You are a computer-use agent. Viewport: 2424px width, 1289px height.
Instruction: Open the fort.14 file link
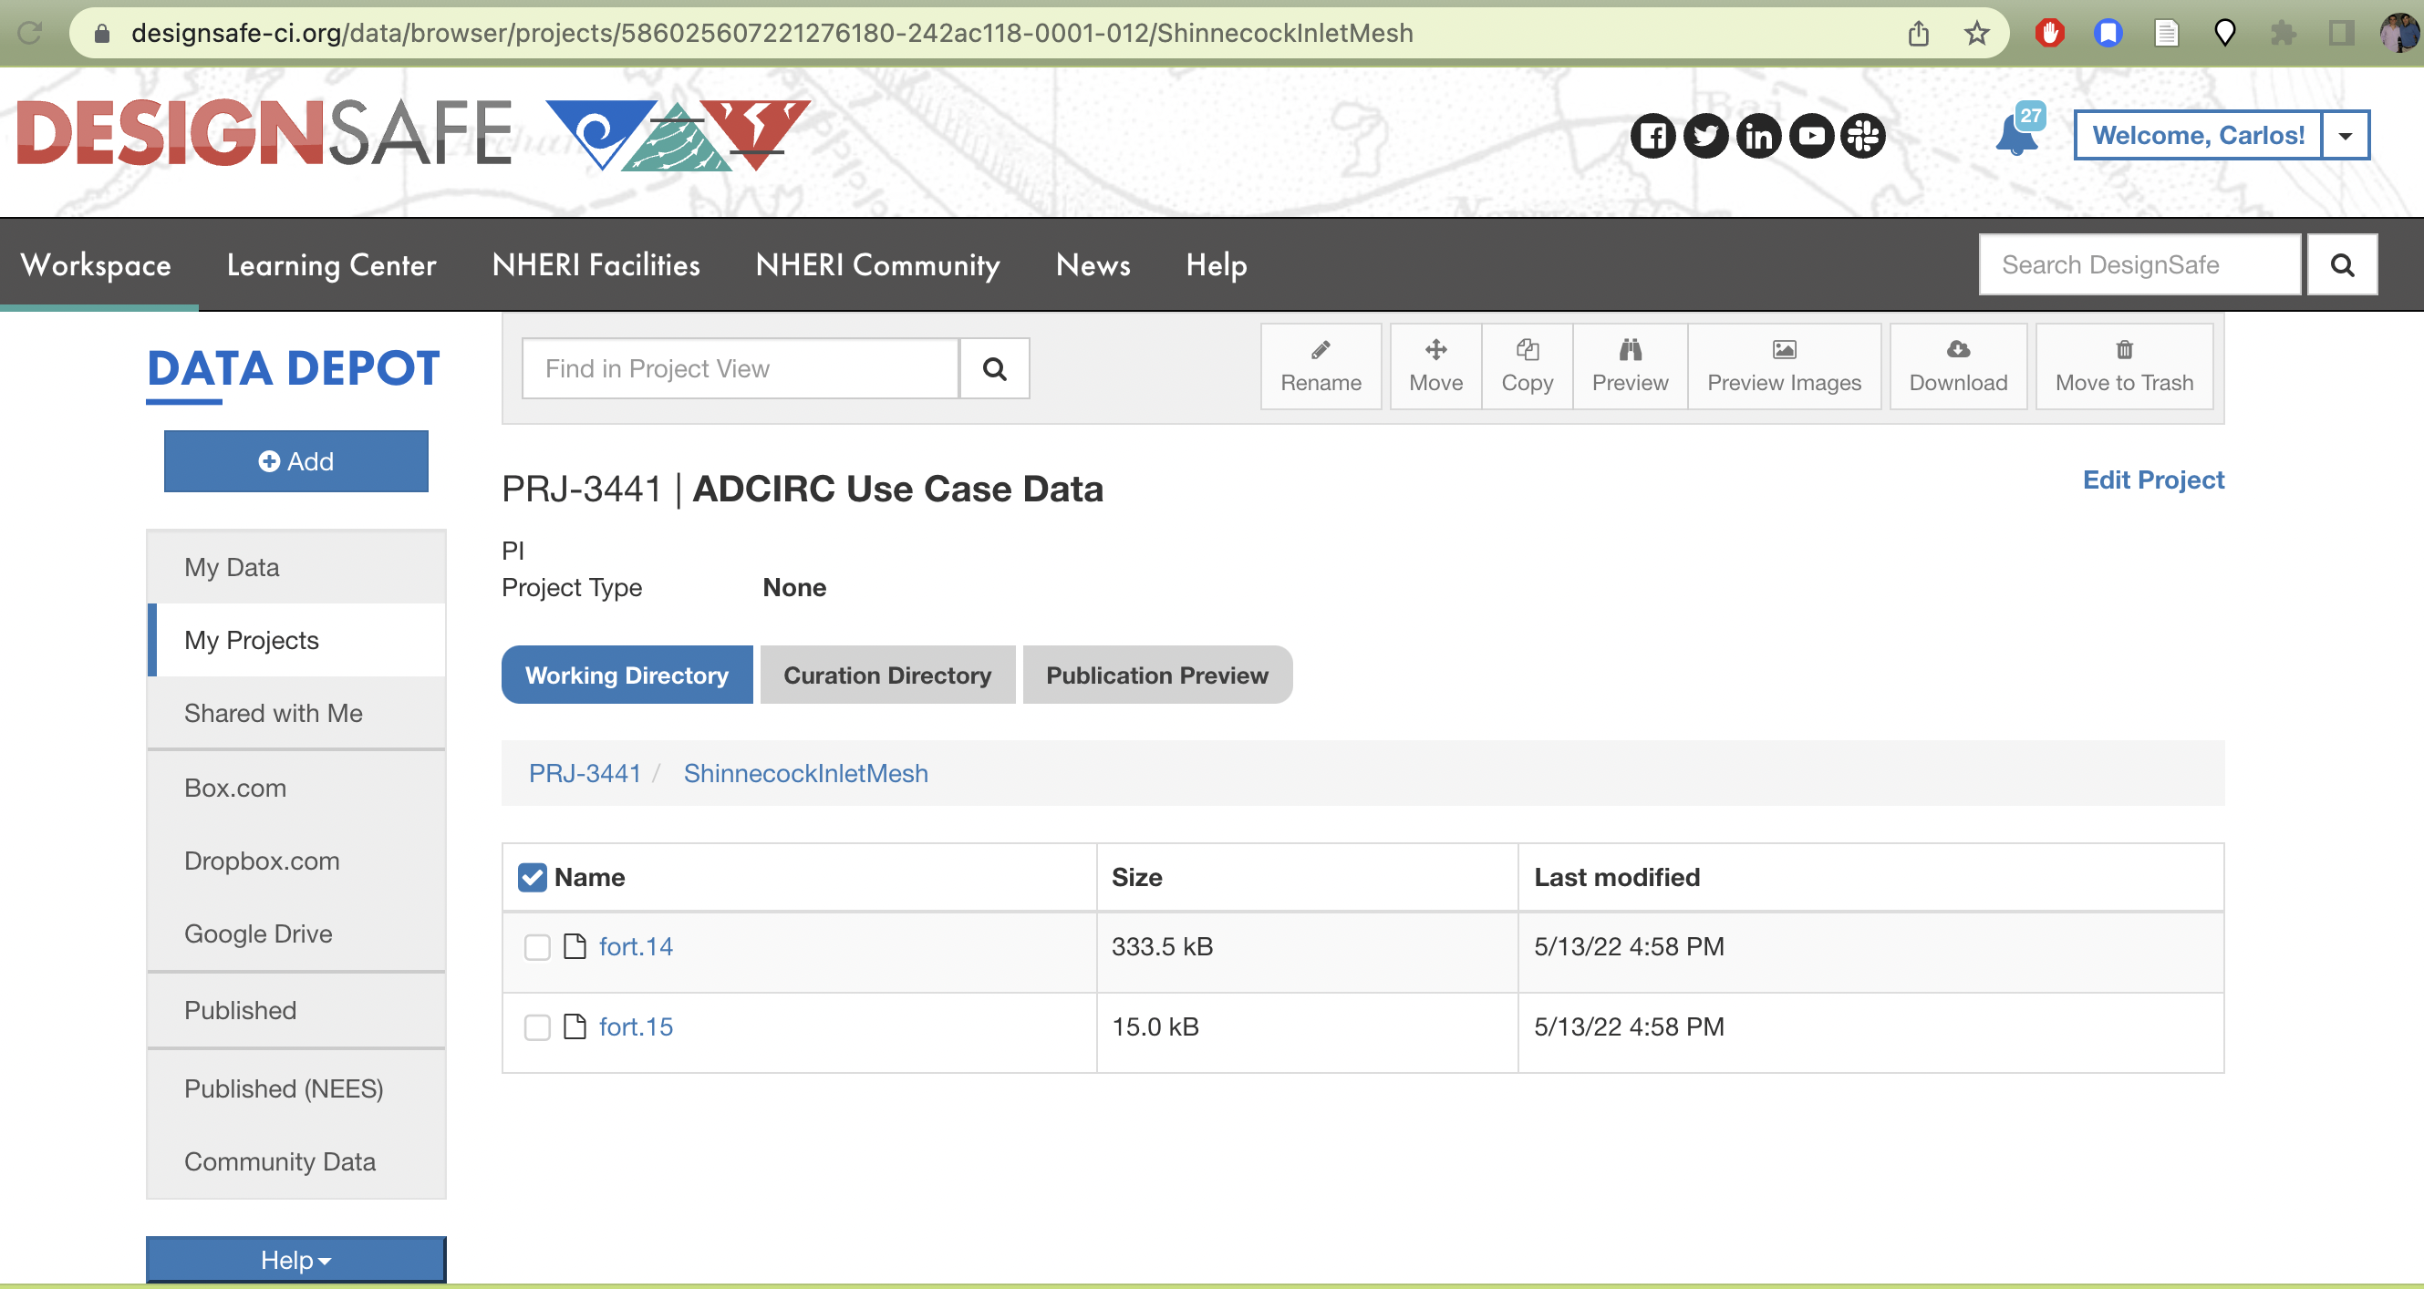[x=637, y=946]
